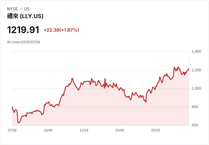Click the 05/19 date on x-axis
The image size is (209, 145).
[156, 130]
